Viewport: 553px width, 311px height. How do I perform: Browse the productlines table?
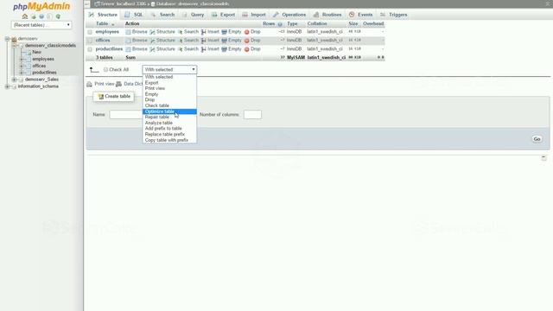137,49
